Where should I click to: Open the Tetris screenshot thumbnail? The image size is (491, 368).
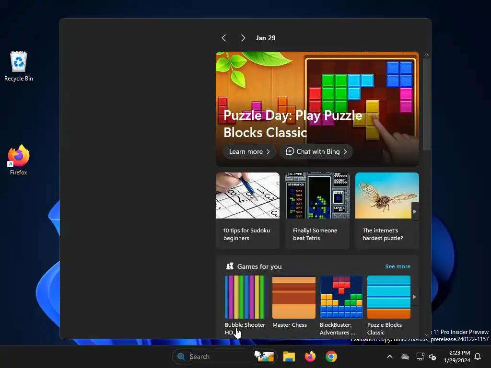tap(317, 195)
